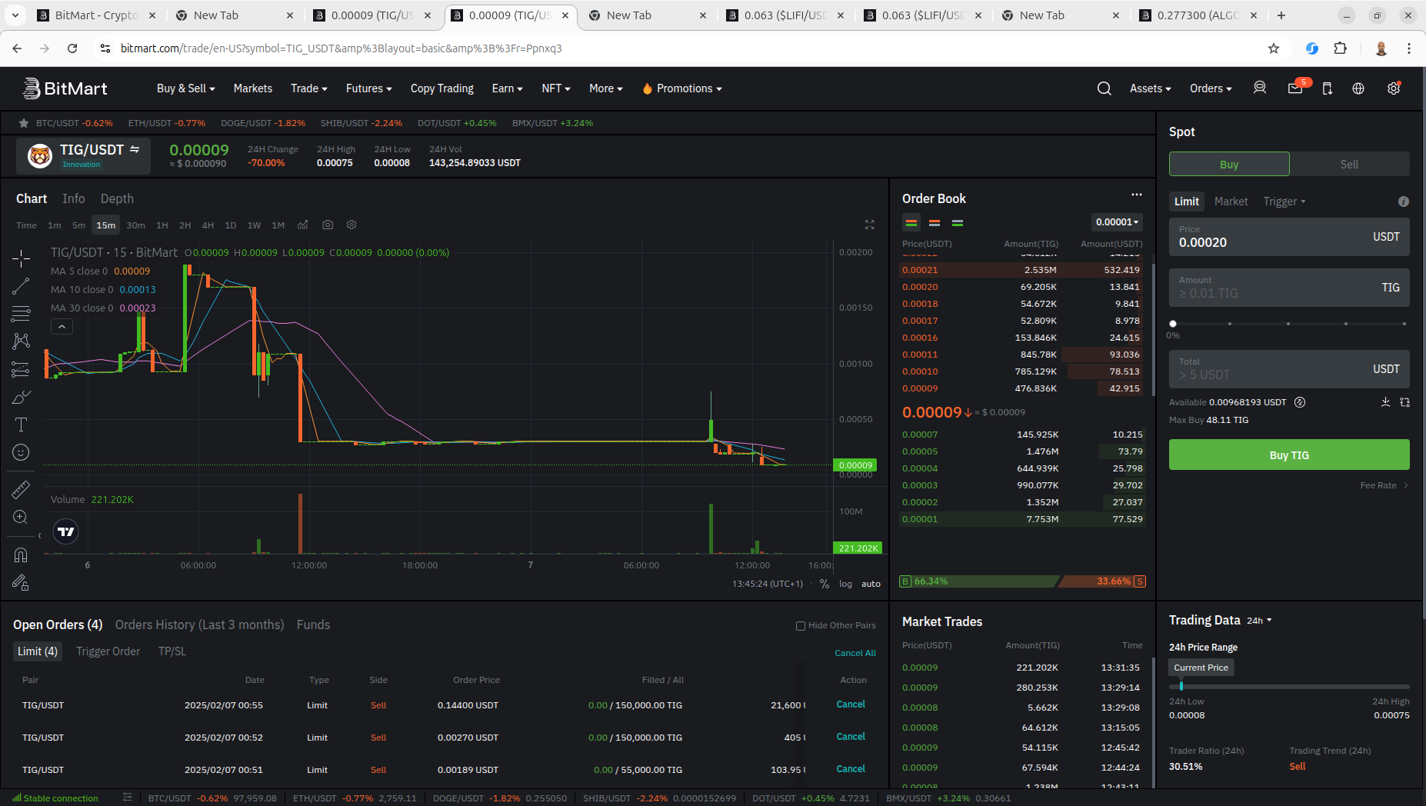Image resolution: width=1426 pixels, height=806 pixels.
Task: Open the Info tab
Action: tap(74, 198)
